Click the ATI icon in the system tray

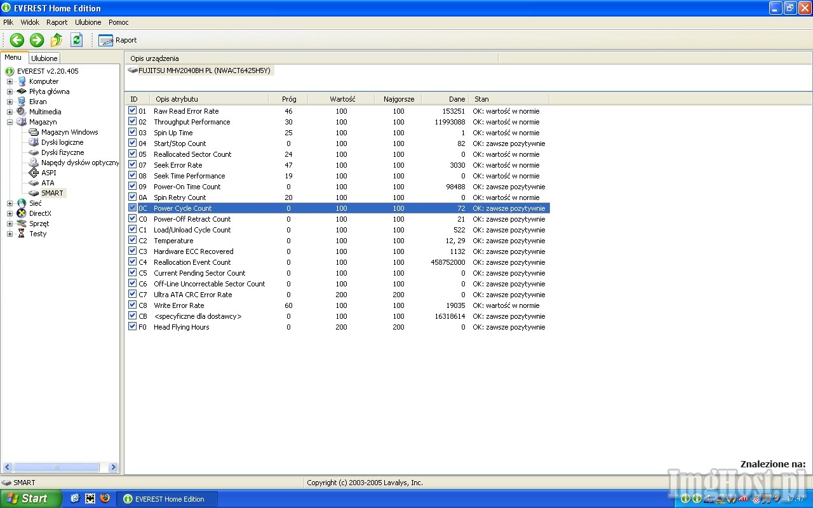point(742,498)
